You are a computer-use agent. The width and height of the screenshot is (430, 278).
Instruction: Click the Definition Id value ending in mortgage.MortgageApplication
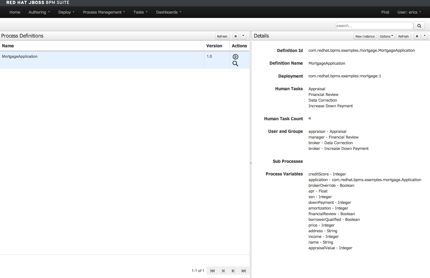point(362,50)
